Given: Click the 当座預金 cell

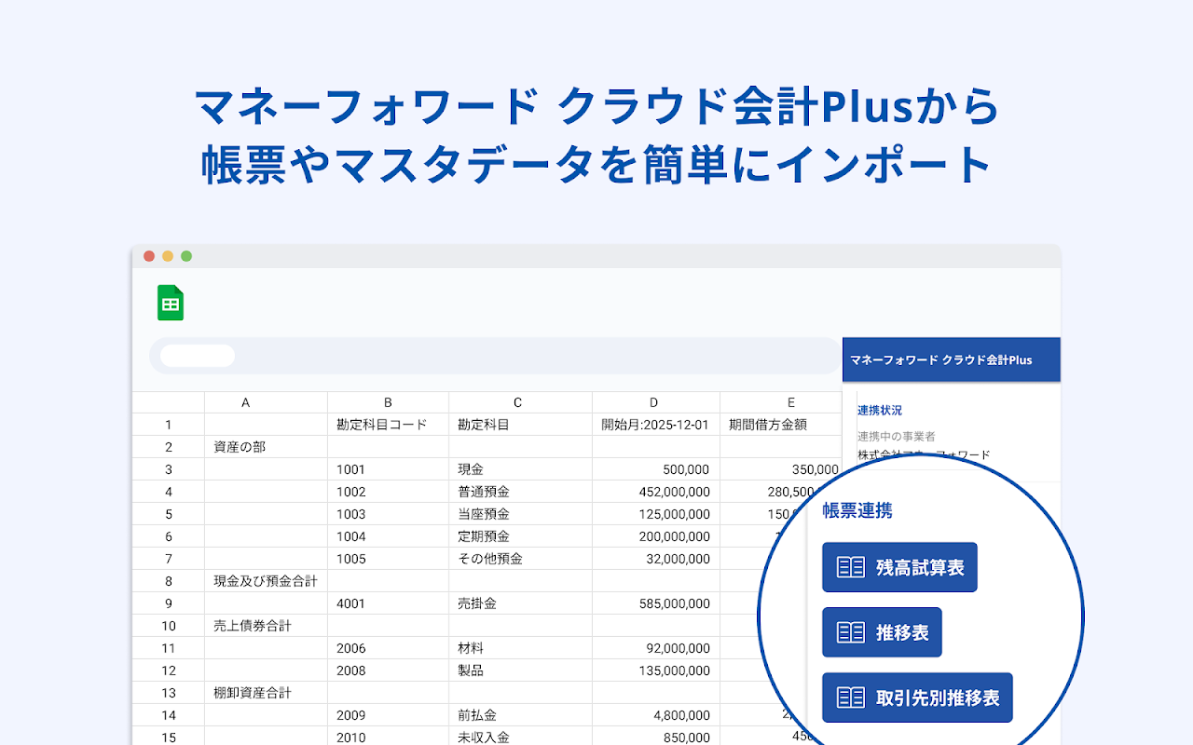Looking at the screenshot, I should click(x=520, y=514).
